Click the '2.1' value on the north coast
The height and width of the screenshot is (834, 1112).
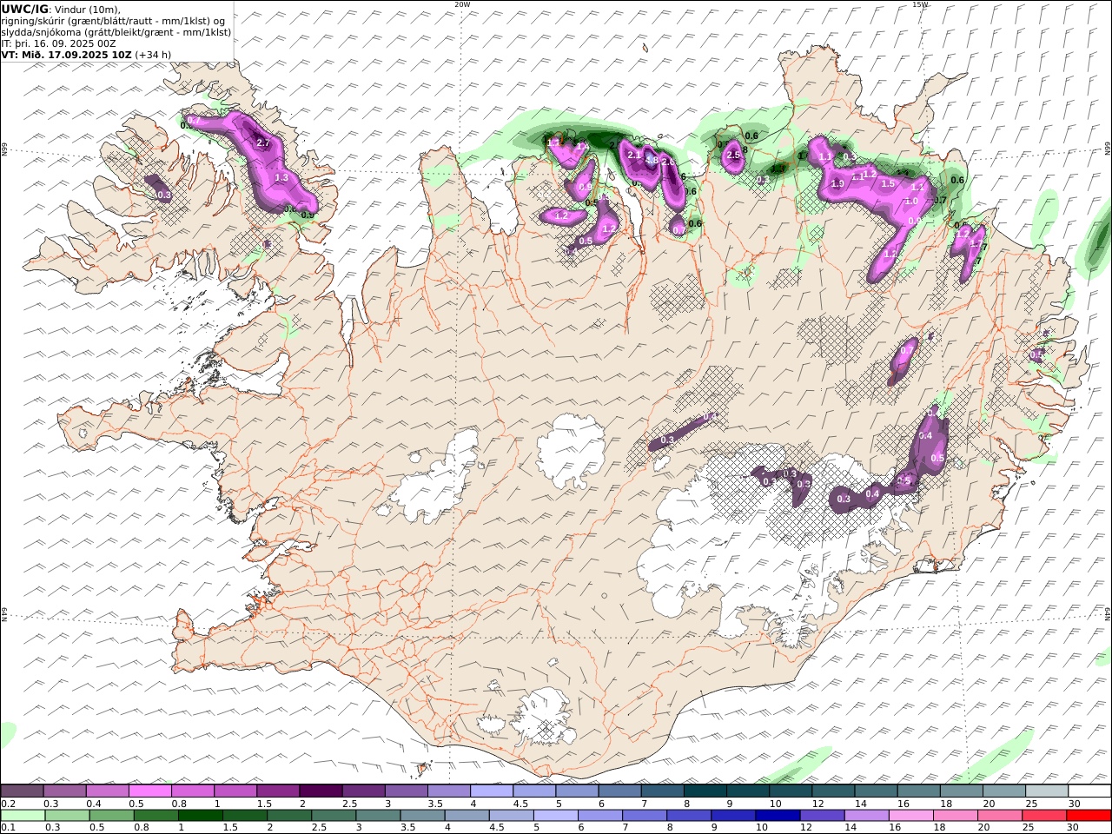[633, 156]
